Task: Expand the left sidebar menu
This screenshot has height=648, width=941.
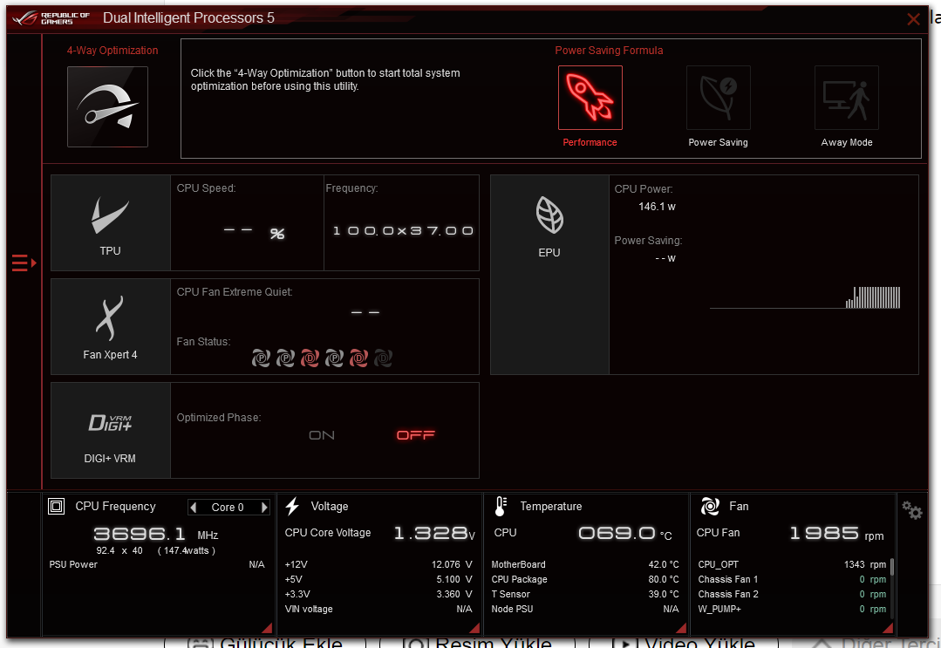Action: (24, 263)
